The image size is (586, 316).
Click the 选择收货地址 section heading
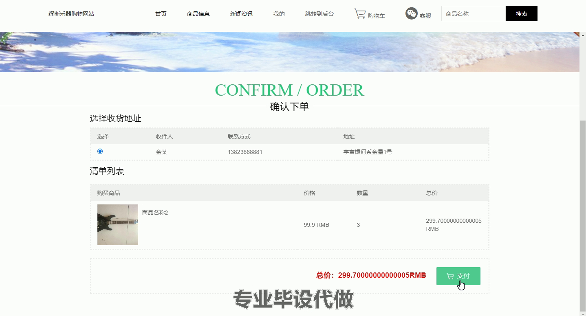click(115, 118)
